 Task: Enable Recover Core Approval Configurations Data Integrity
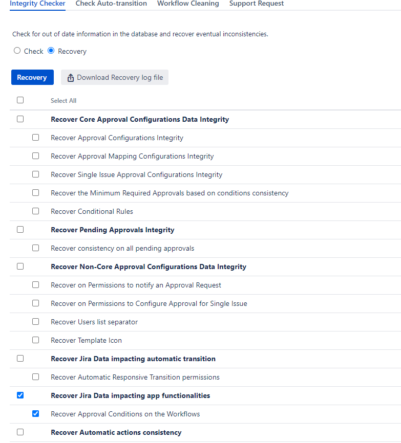point(20,119)
